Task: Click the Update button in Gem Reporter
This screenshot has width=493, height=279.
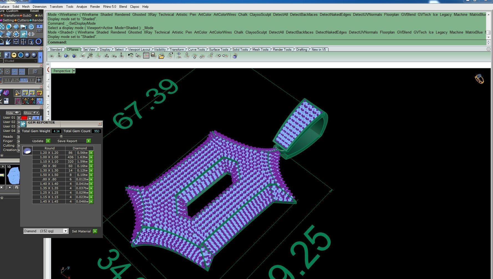Action: click(x=41, y=141)
